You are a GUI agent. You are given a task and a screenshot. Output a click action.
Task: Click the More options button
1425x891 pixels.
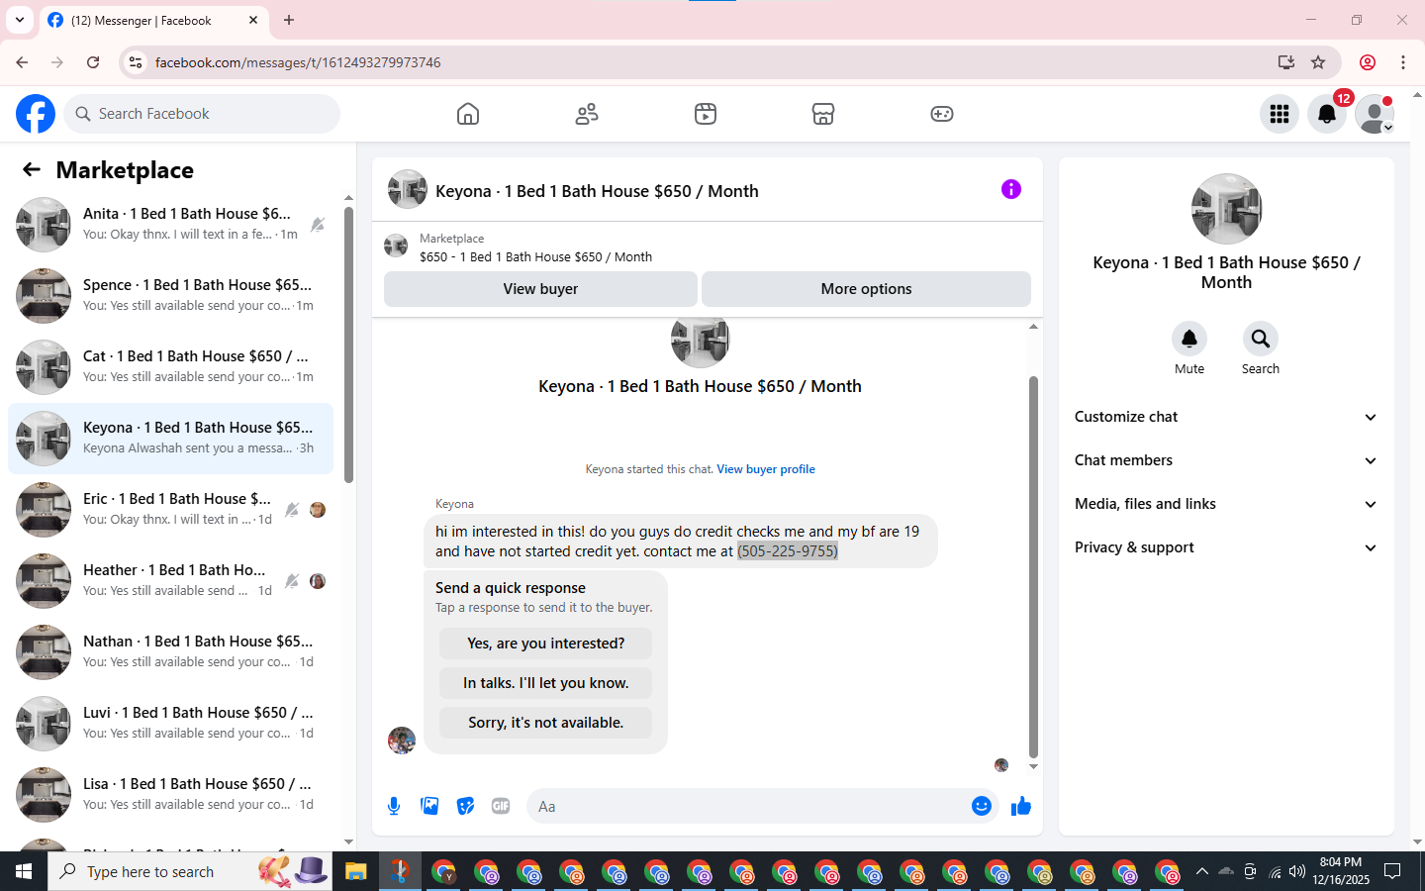point(866,289)
